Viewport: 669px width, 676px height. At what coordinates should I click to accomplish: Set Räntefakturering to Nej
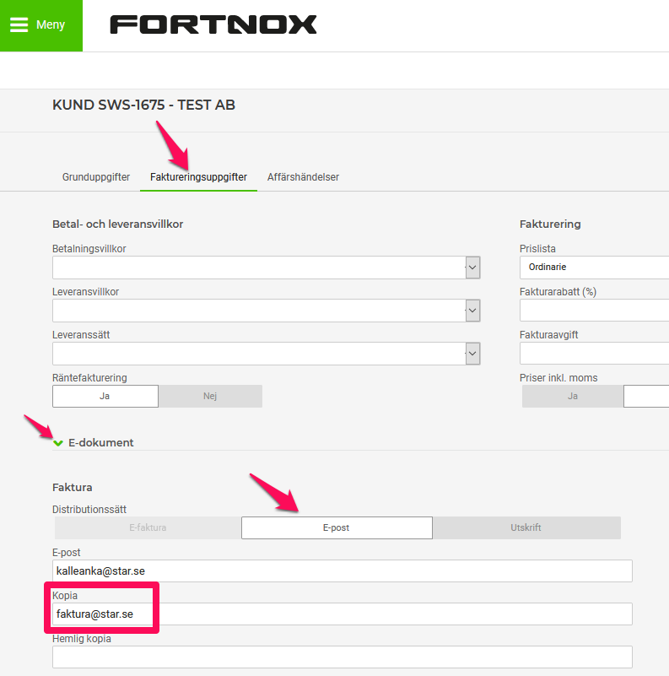pos(210,396)
